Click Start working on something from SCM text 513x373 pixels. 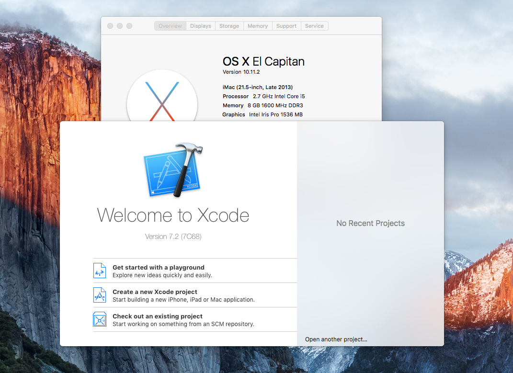pos(183,324)
